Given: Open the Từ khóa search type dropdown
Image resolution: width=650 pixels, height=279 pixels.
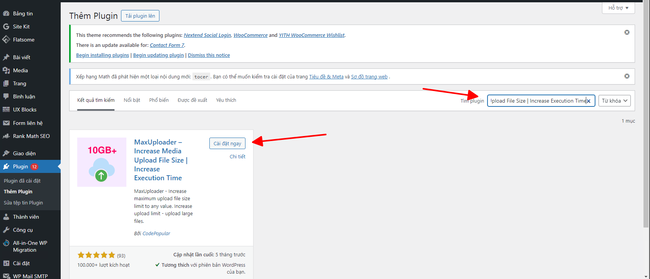Looking at the screenshot, I should (615, 101).
